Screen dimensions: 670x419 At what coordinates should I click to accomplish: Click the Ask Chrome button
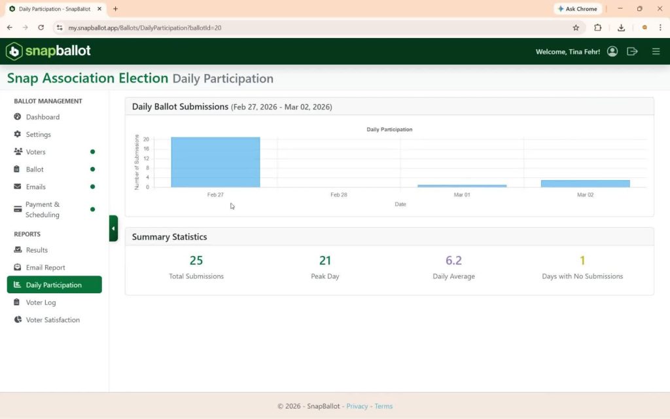(577, 9)
